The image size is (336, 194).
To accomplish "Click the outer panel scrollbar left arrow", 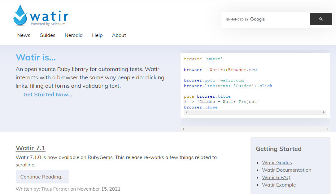I will [x=183, y=129].
